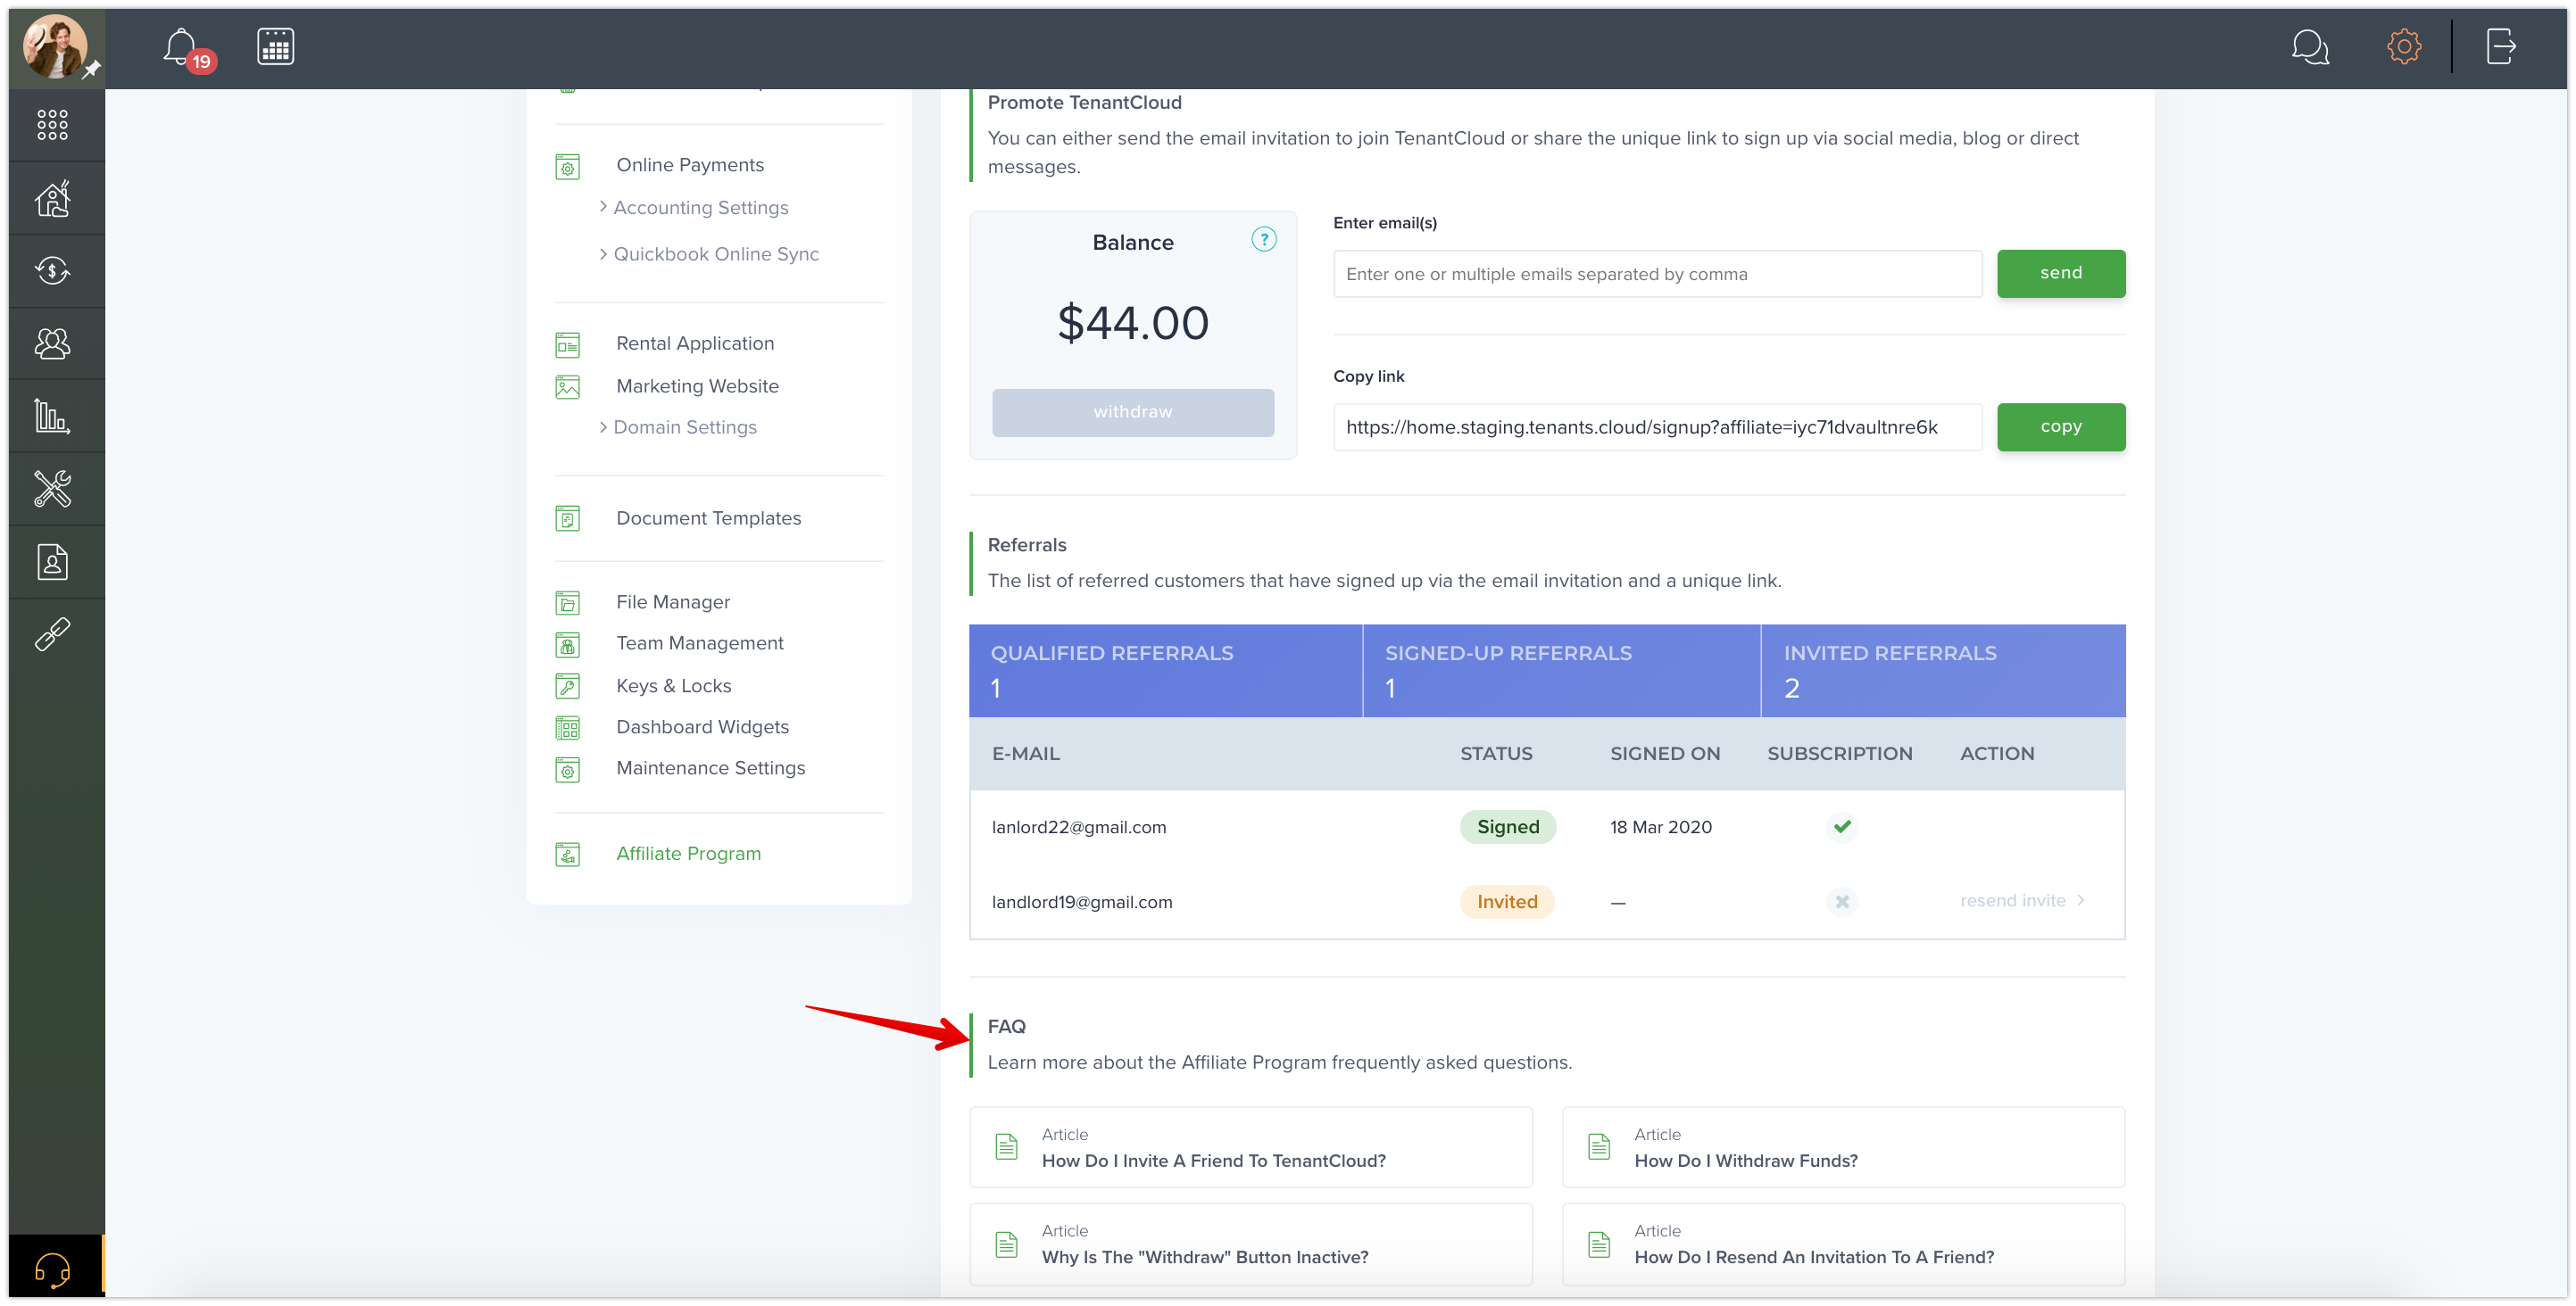
Task: Select File Manager menu item
Action: click(x=673, y=601)
